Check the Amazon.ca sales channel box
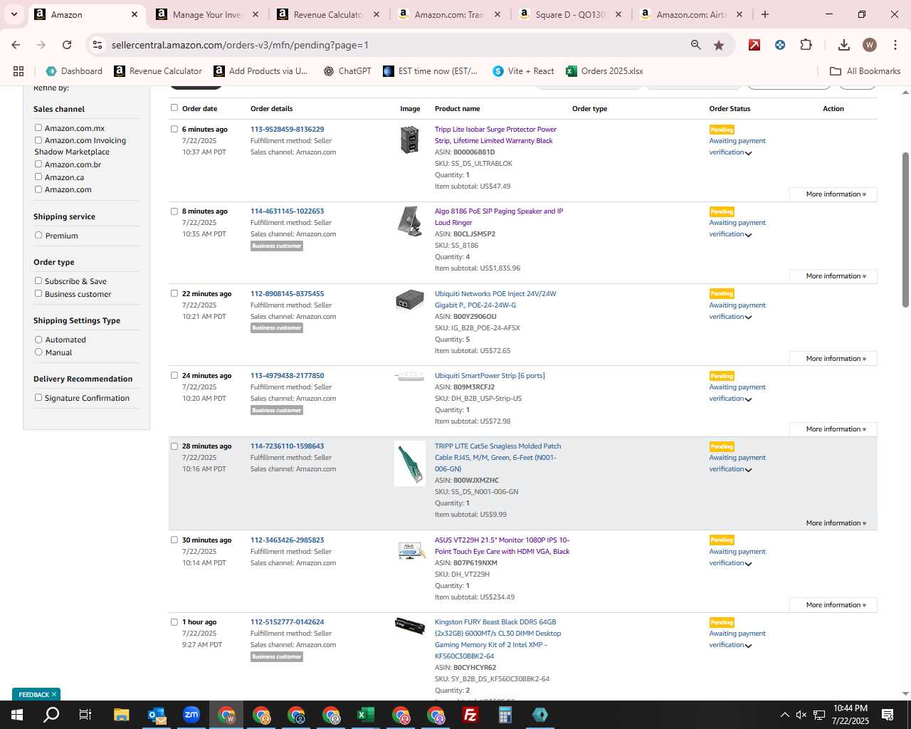 38,177
